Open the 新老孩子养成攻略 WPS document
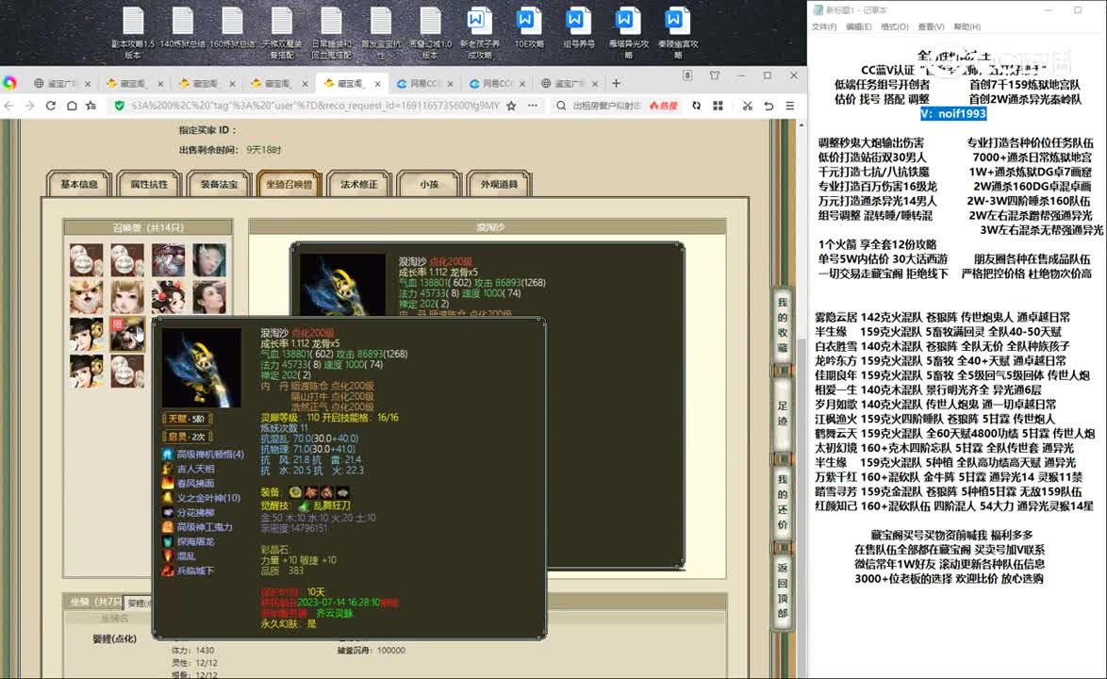This screenshot has height=679, width=1107. 479,32
